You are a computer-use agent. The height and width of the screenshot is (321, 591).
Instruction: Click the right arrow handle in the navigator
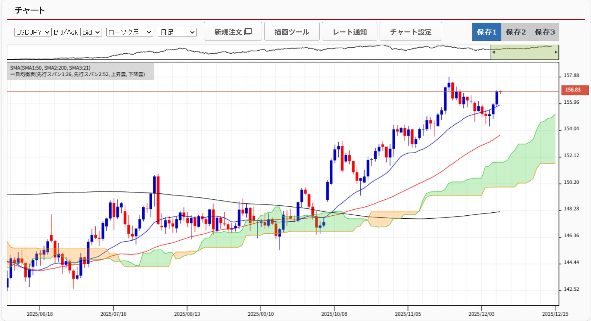(x=556, y=52)
